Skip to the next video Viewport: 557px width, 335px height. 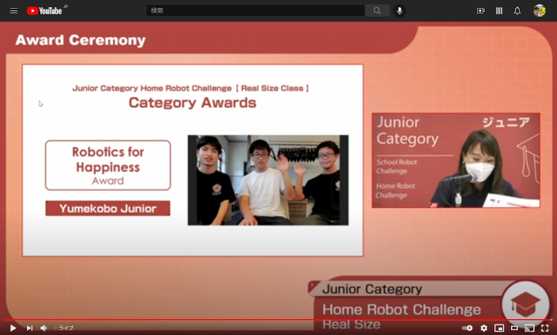[30, 328]
